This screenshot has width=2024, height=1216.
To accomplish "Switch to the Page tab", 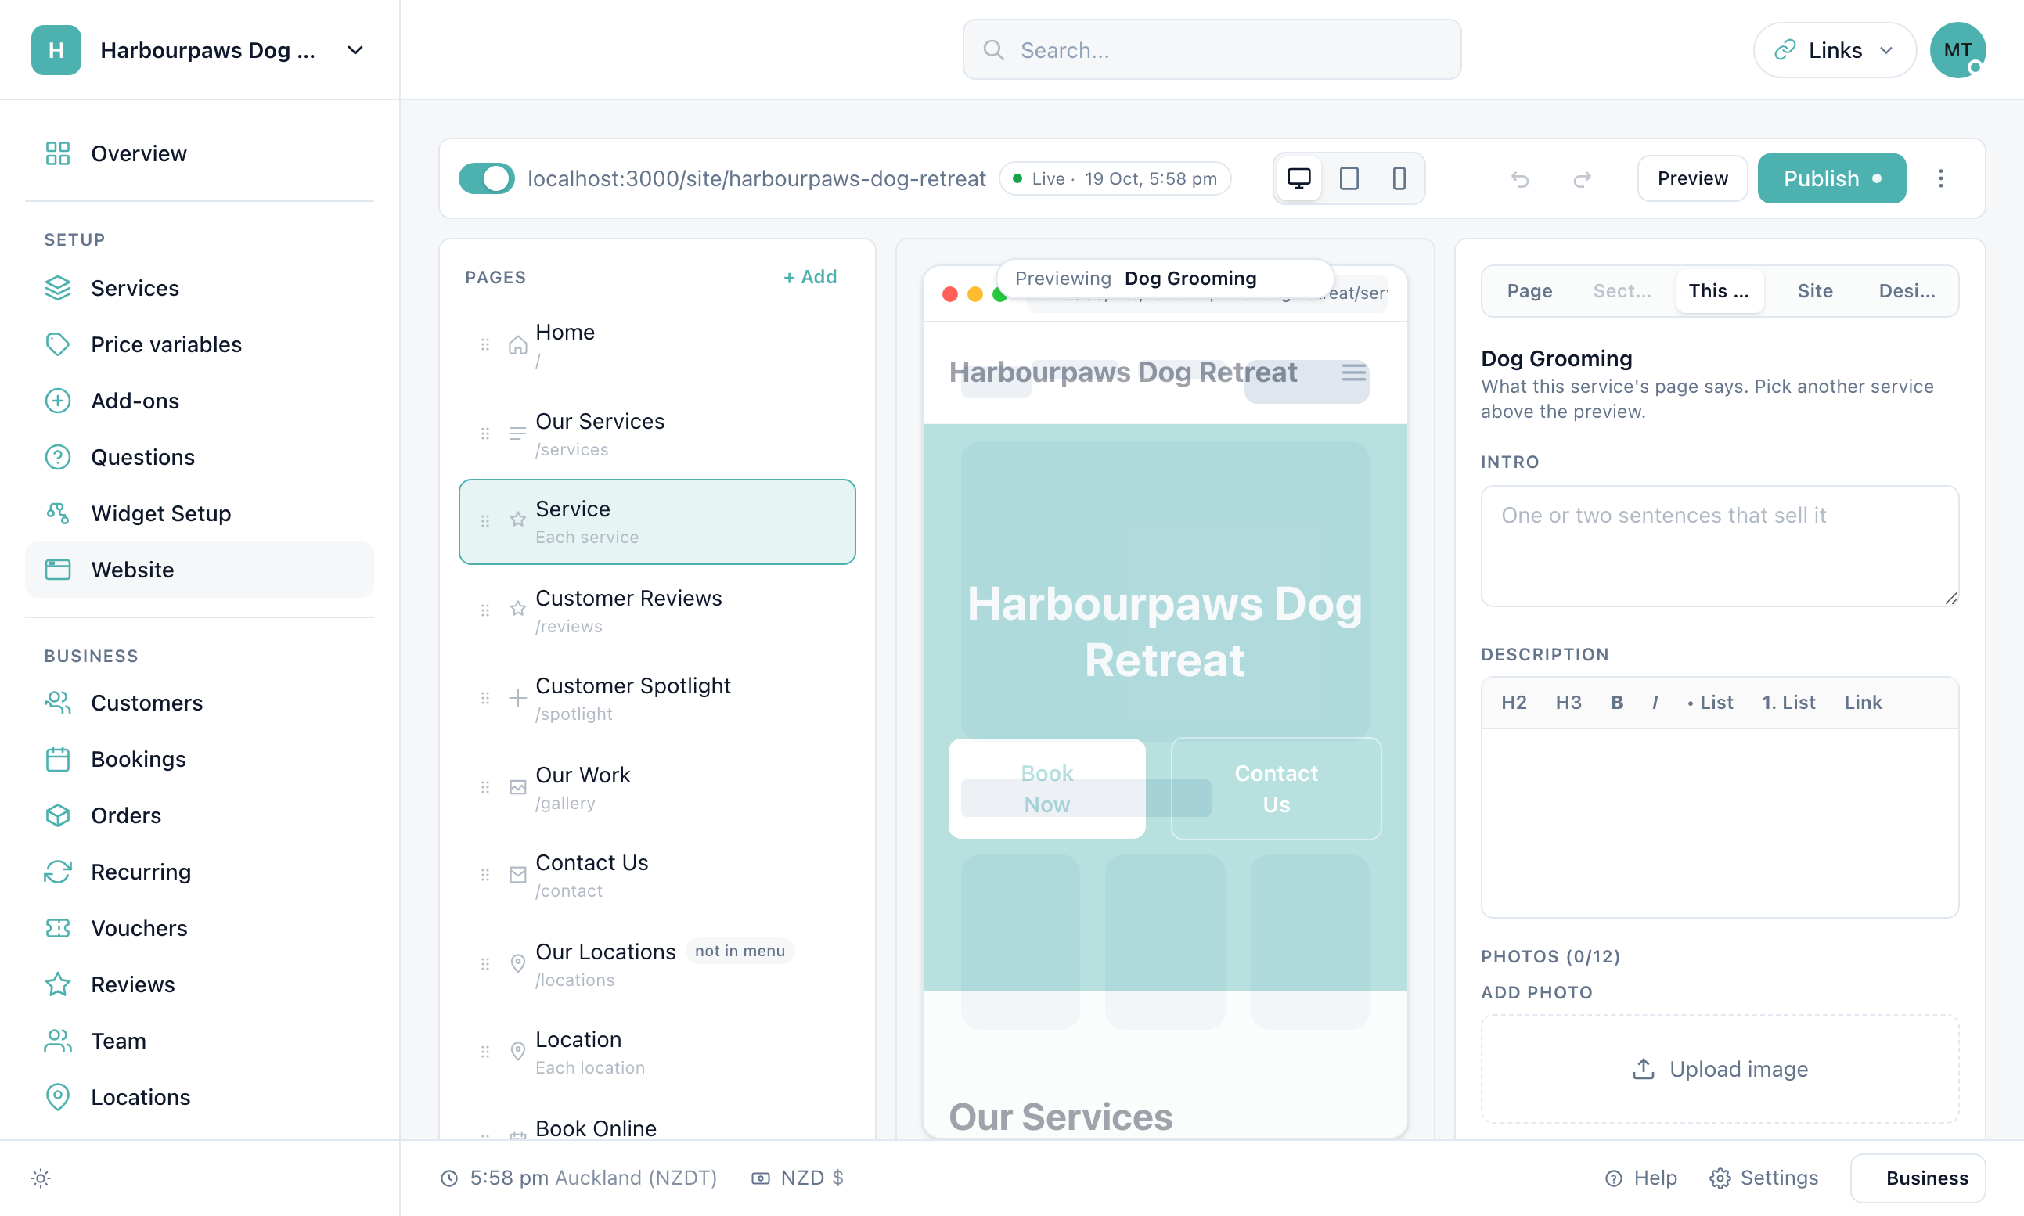I will pos(1529,291).
